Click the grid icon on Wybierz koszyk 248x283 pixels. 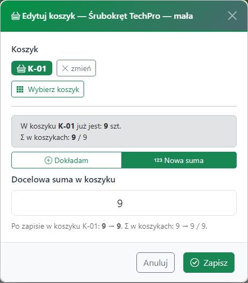[20, 89]
